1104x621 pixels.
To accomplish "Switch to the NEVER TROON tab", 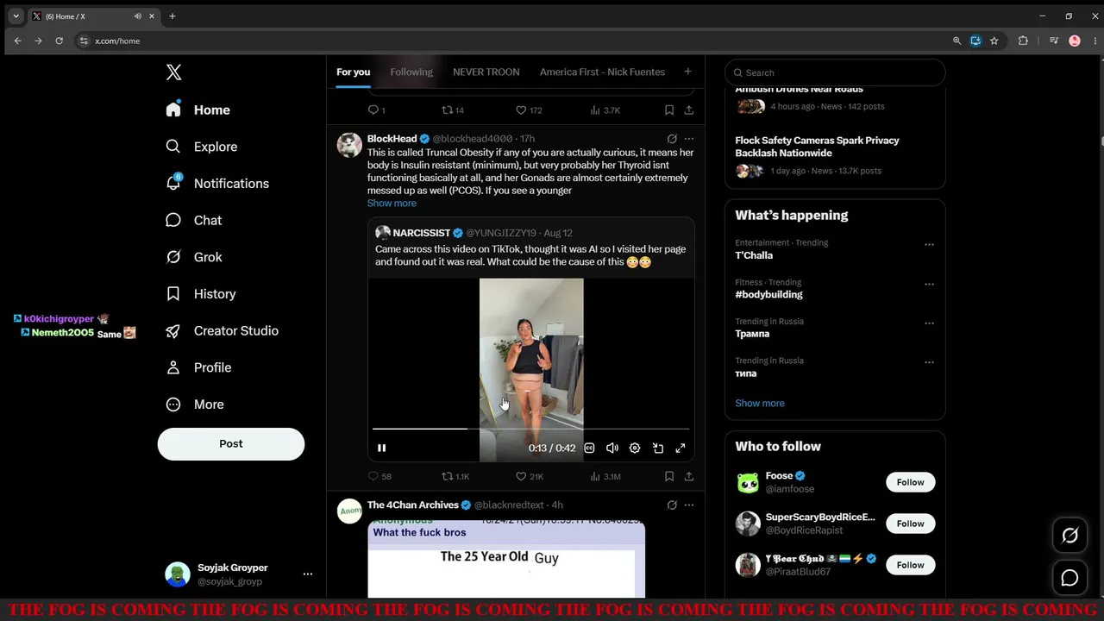I will pyautogui.click(x=486, y=72).
